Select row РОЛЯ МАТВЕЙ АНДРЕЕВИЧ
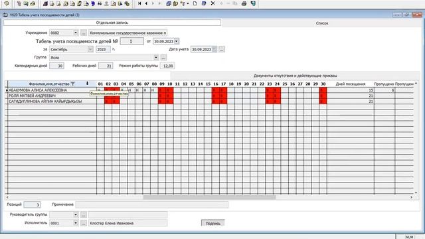This screenshot has height=239, width=425. click(x=52, y=96)
